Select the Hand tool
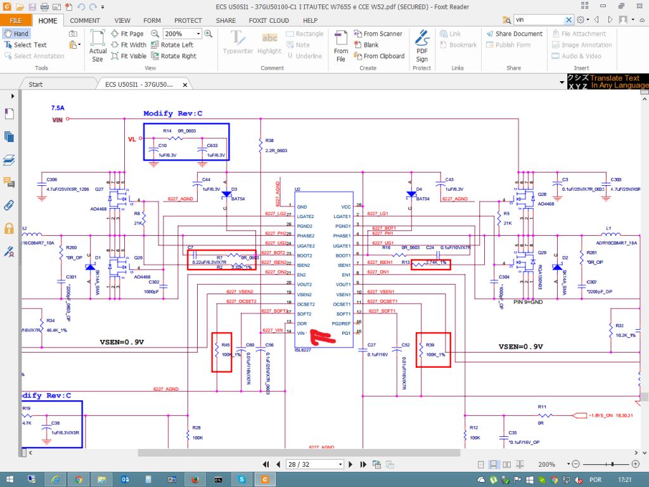 click(17, 33)
